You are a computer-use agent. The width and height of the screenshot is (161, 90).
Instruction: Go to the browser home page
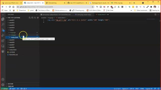[13, 7]
